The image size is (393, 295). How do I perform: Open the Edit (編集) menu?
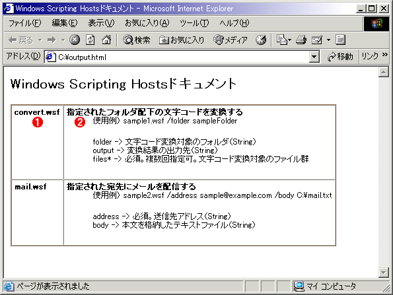pyautogui.click(x=65, y=23)
